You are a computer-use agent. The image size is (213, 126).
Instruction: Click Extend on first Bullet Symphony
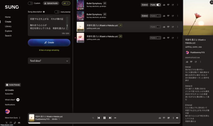145,5
